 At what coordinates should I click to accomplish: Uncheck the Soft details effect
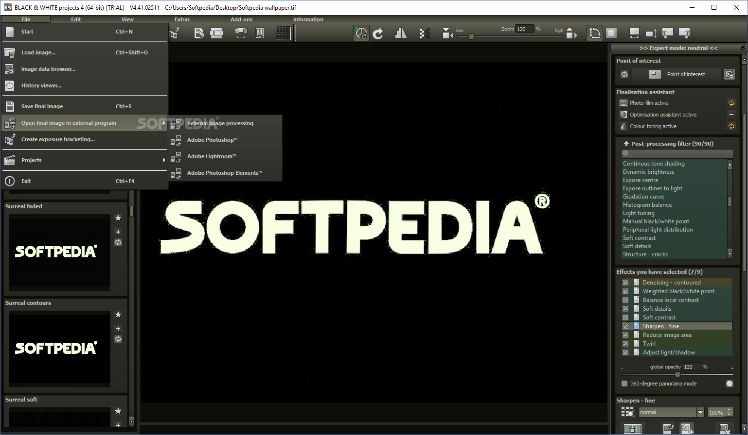pyautogui.click(x=625, y=309)
